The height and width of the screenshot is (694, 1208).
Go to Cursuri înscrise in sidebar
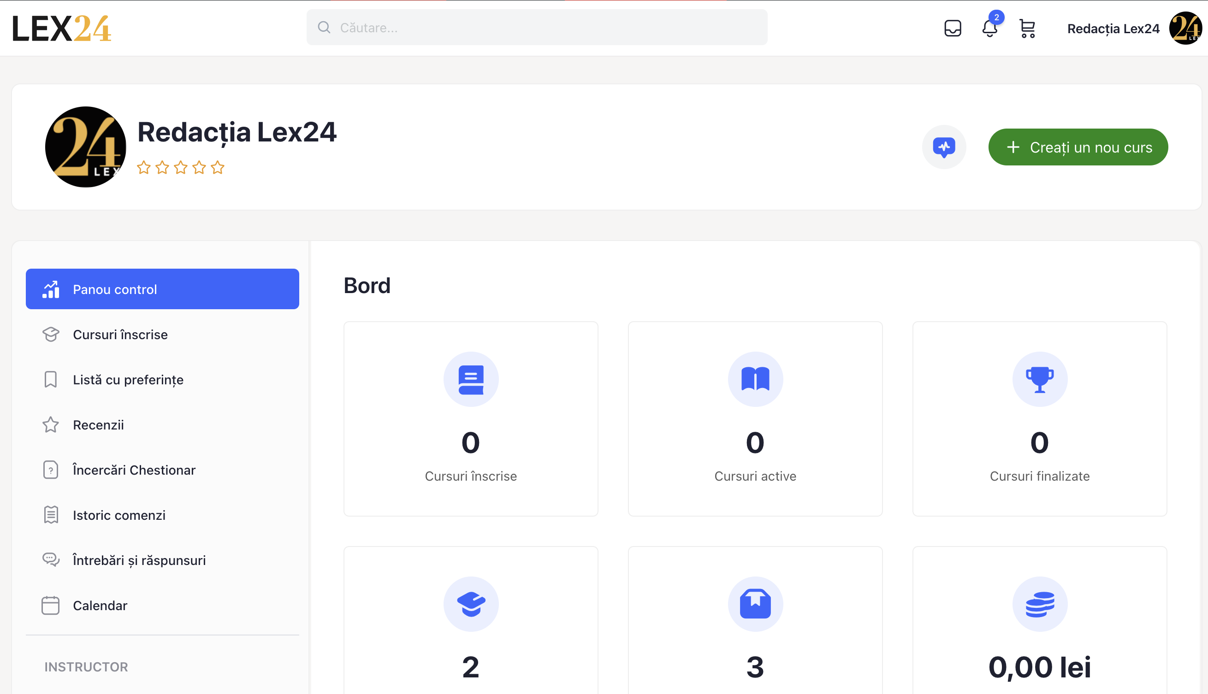pyautogui.click(x=120, y=335)
